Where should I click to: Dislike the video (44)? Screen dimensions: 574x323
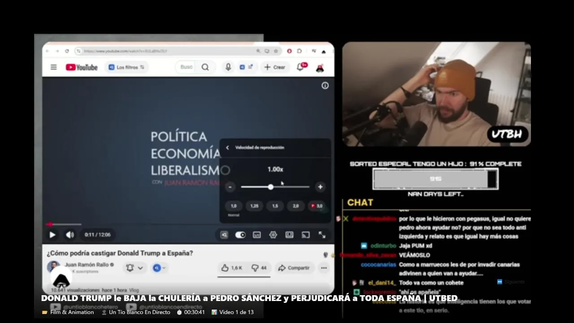coord(259,268)
